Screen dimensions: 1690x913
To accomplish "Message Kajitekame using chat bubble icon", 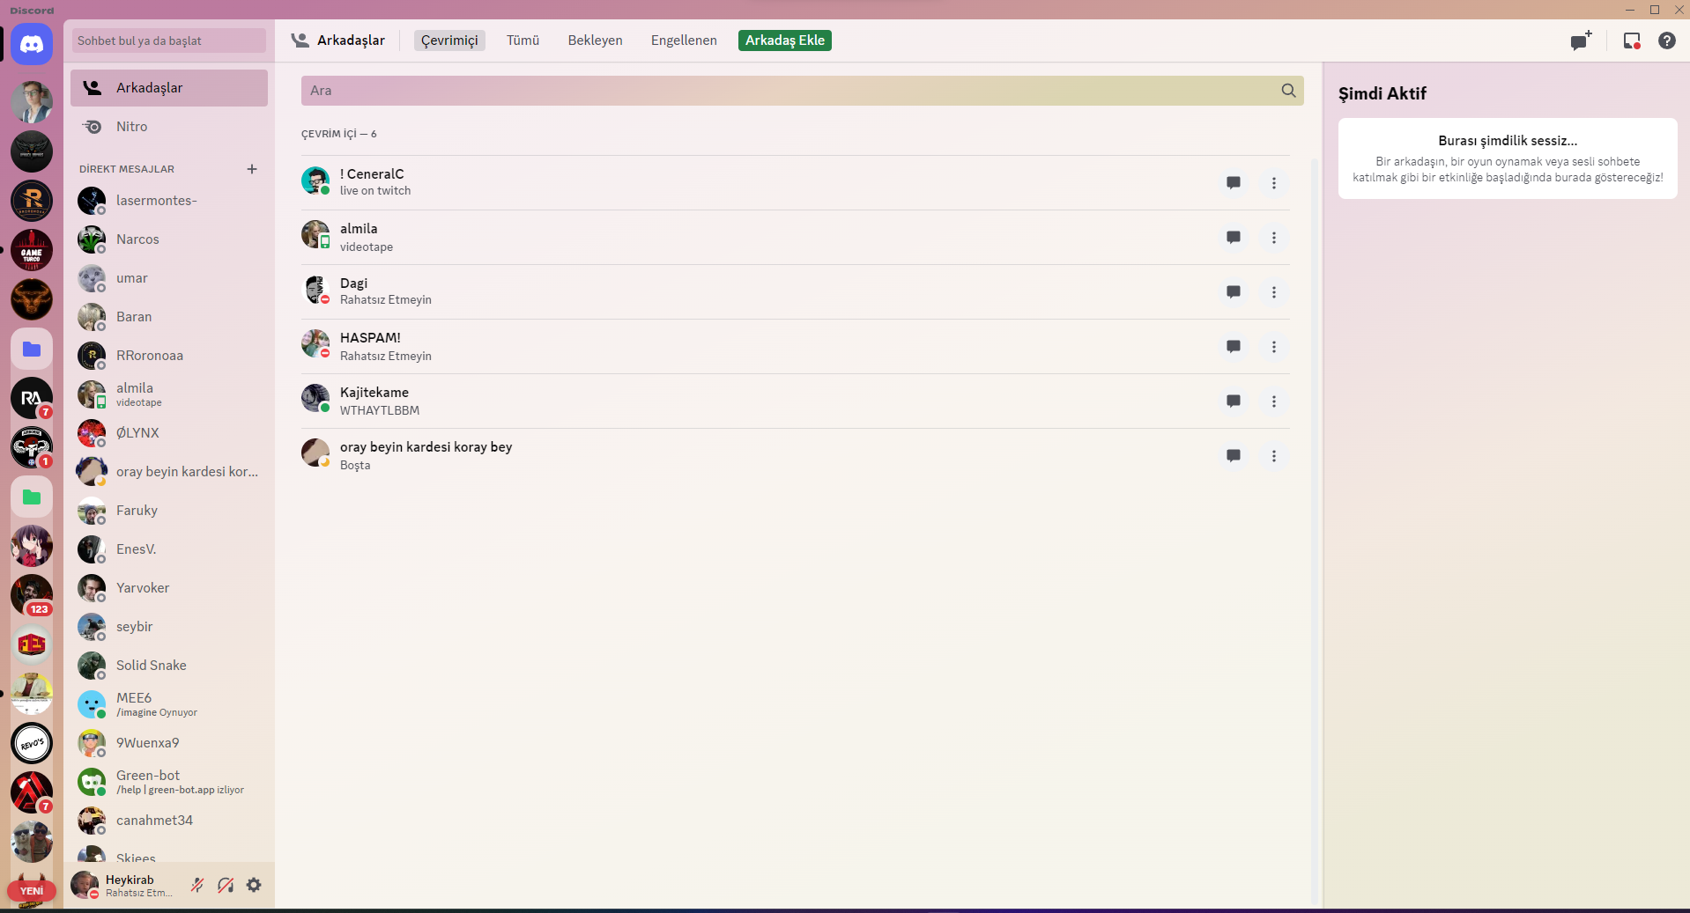I will tap(1234, 401).
